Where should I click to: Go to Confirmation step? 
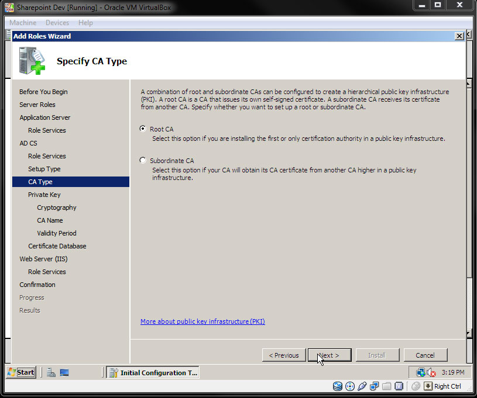point(37,285)
